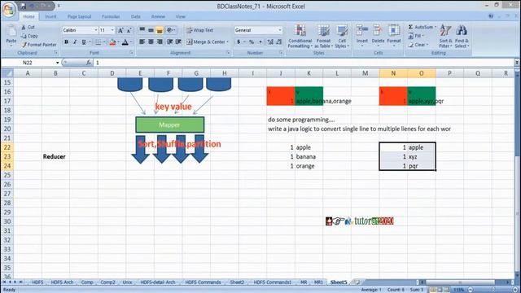Open the Fill dropdown

(x=416, y=36)
